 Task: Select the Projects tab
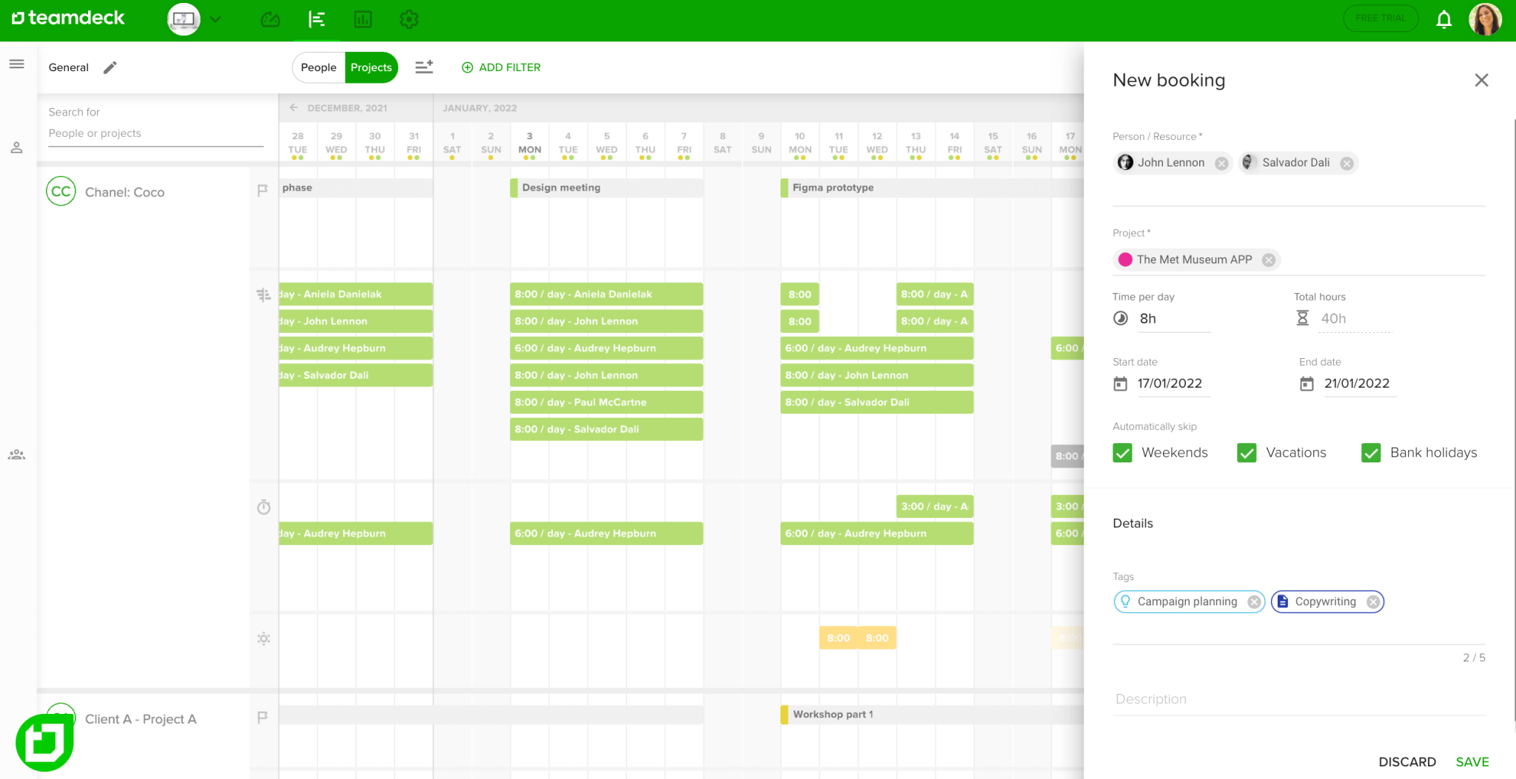click(x=371, y=67)
